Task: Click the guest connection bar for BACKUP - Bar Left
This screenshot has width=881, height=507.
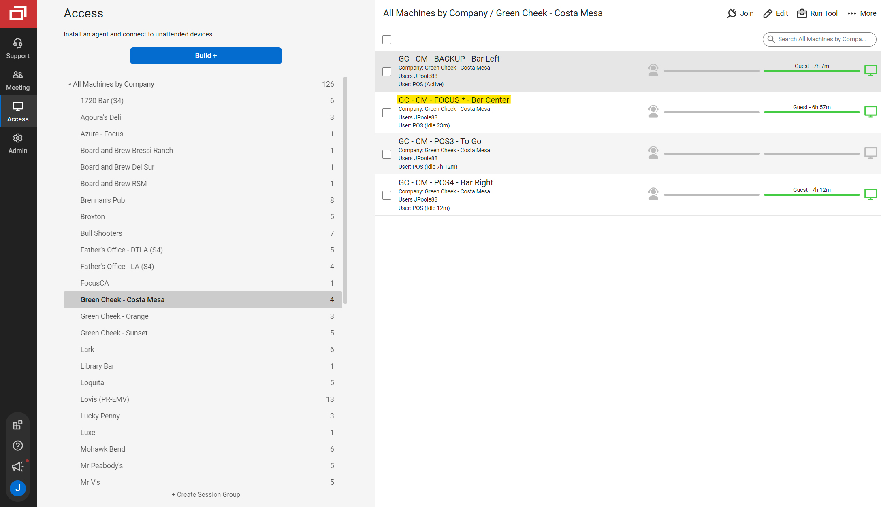Action: pyautogui.click(x=812, y=71)
